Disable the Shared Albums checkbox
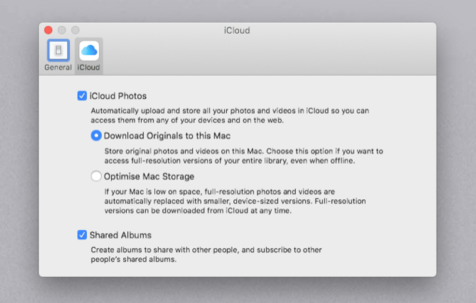This screenshot has width=476, height=303. (82, 235)
